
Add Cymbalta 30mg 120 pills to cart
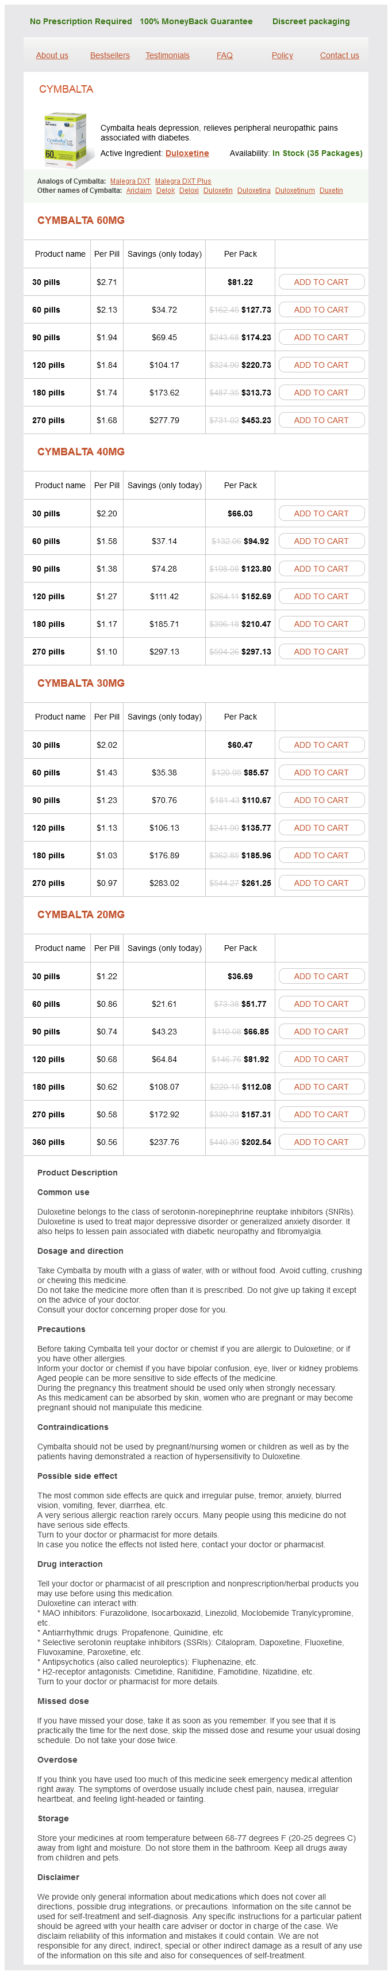[x=321, y=828]
